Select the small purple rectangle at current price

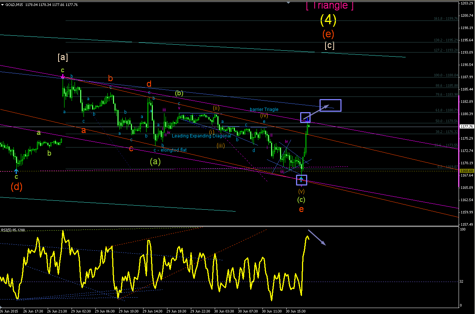click(x=305, y=117)
